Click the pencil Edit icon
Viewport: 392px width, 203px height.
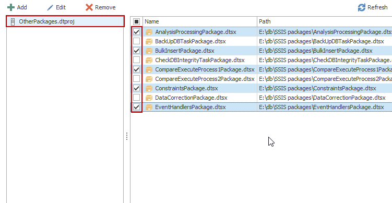click(50, 7)
